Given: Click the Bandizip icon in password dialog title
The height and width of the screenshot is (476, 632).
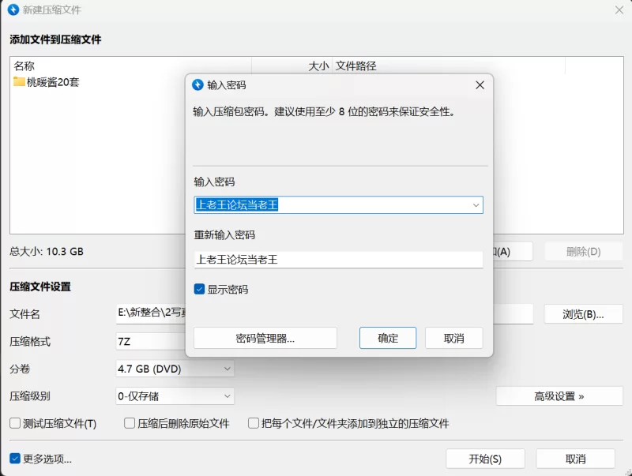Looking at the screenshot, I should click(198, 85).
